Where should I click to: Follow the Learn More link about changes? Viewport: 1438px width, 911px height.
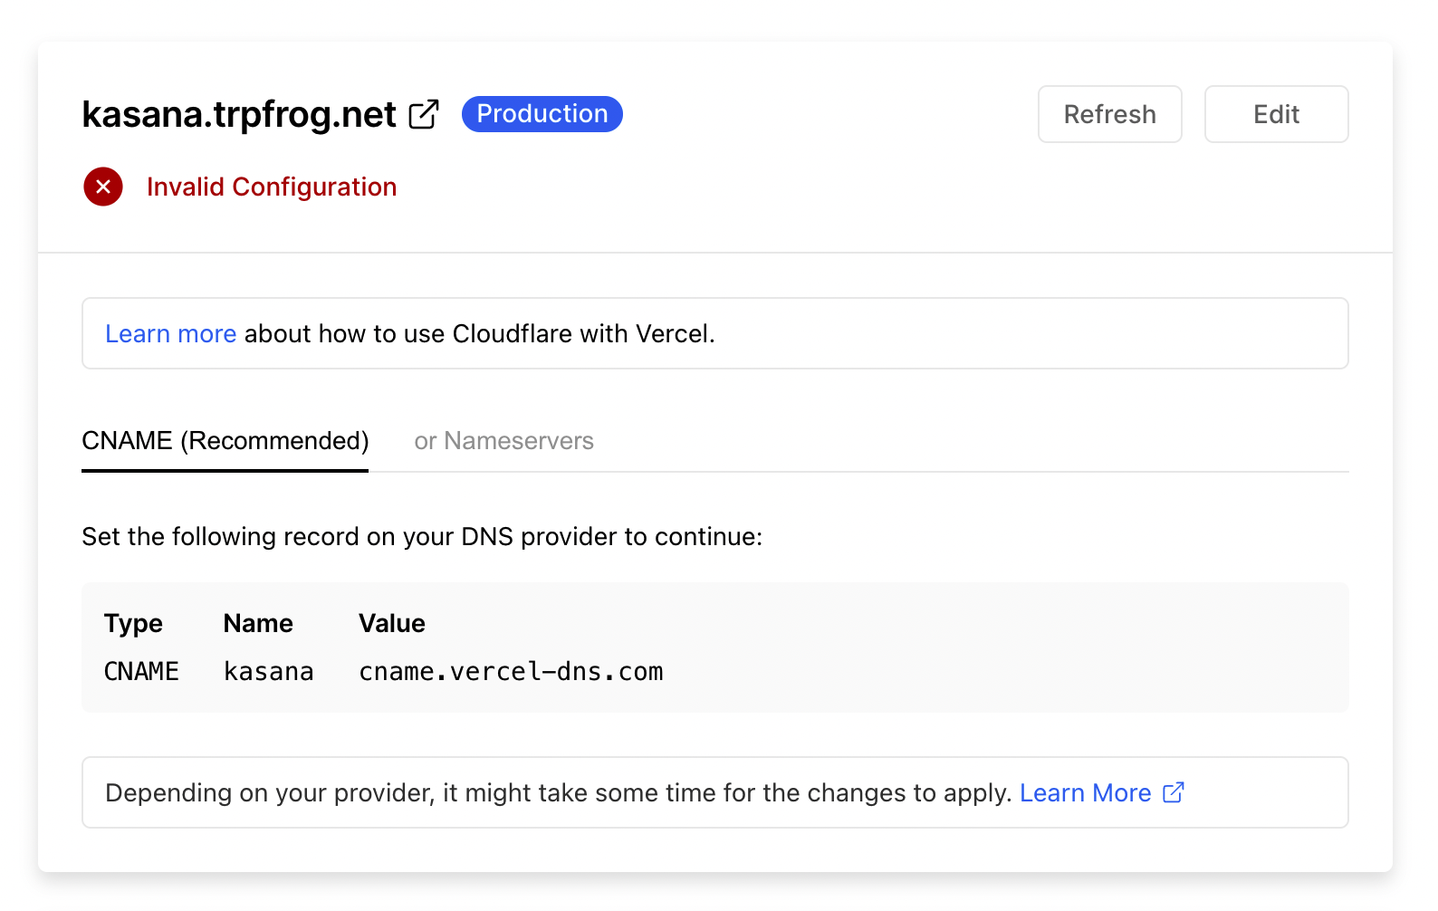point(1085,793)
